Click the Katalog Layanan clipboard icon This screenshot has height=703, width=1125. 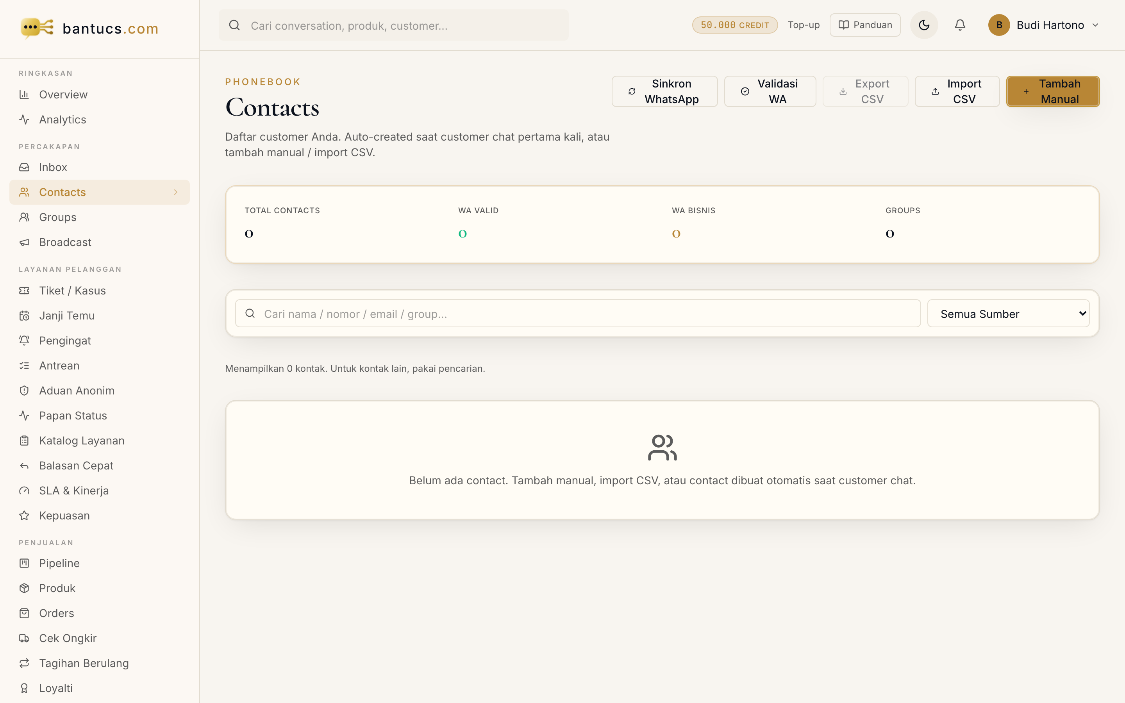tap(24, 441)
